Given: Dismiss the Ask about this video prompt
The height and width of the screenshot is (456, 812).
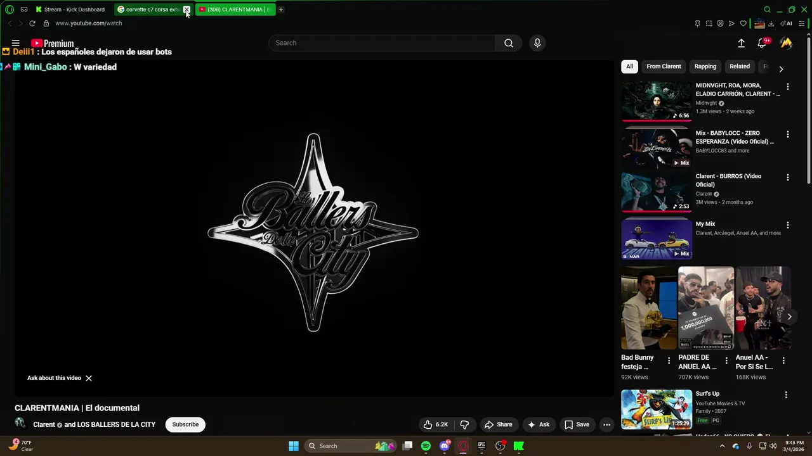Looking at the screenshot, I should coord(89,378).
